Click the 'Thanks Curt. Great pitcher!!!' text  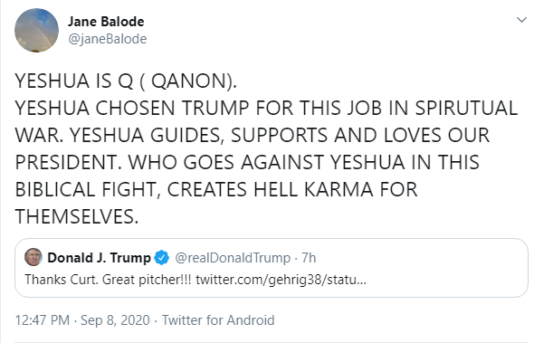[x=108, y=280]
